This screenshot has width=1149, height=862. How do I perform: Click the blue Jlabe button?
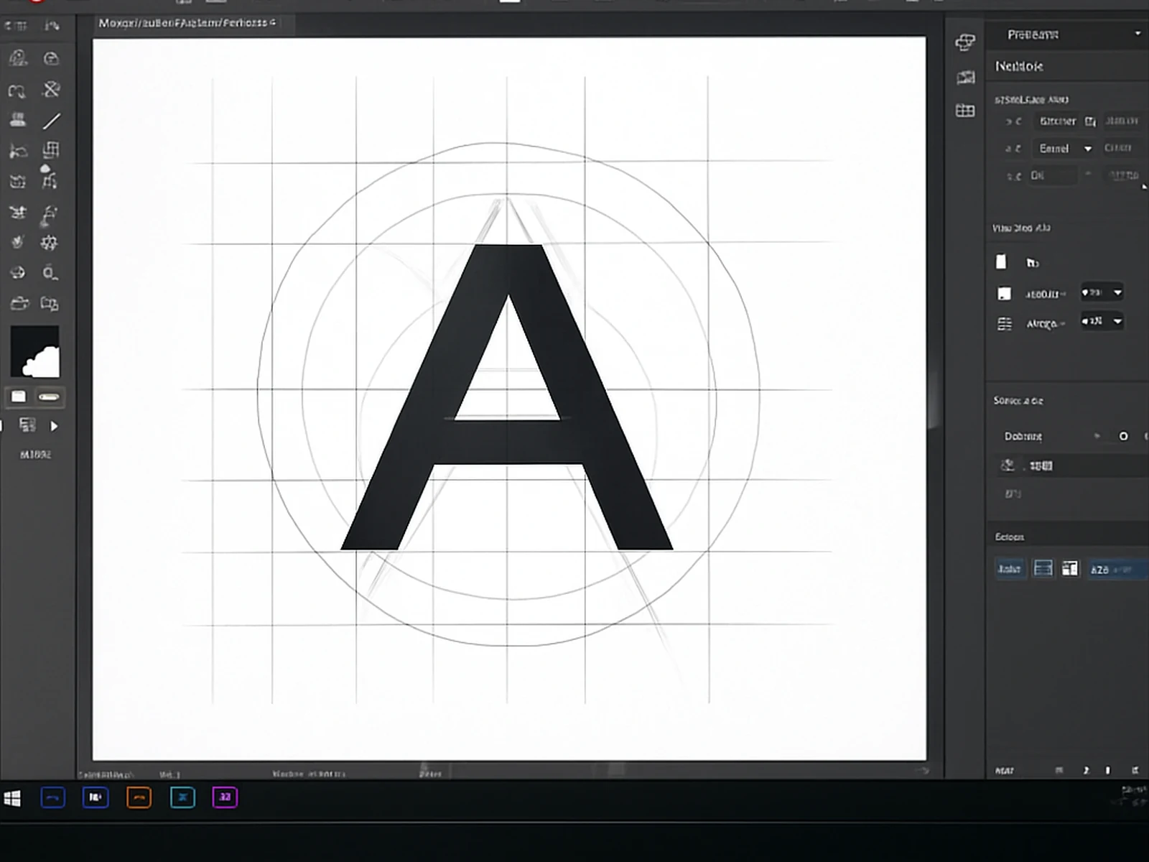click(1010, 569)
